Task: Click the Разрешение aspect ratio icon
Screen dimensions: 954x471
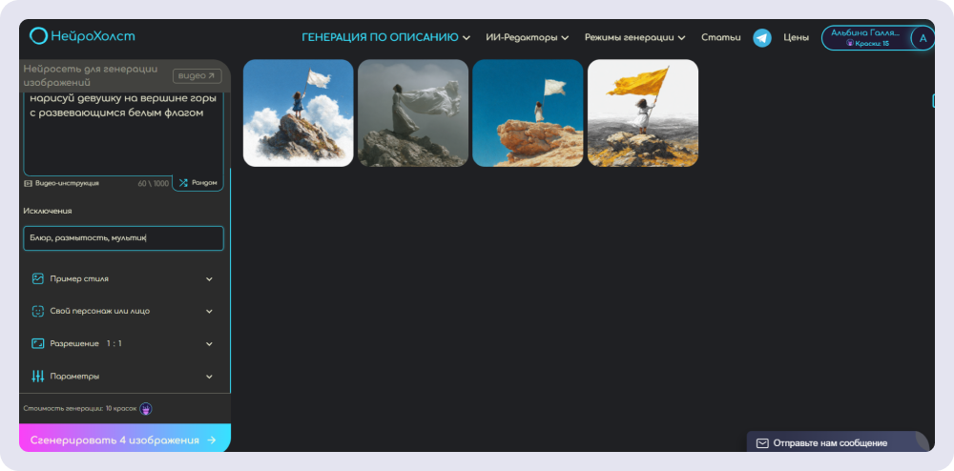Action: click(38, 343)
